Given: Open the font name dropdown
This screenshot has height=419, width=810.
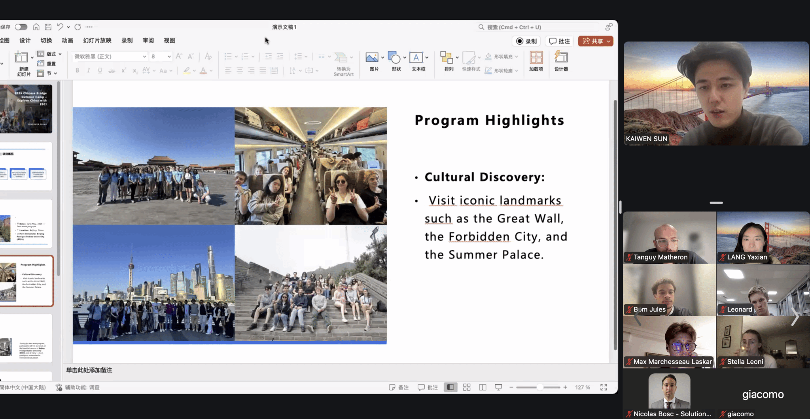Looking at the screenshot, I should (144, 57).
